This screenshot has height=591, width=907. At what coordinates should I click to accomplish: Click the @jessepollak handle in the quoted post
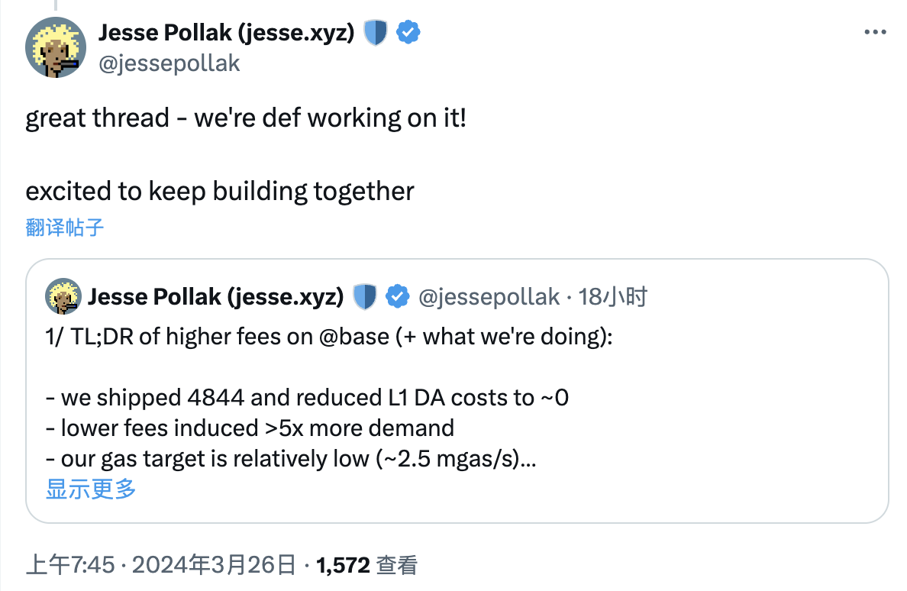point(489,297)
